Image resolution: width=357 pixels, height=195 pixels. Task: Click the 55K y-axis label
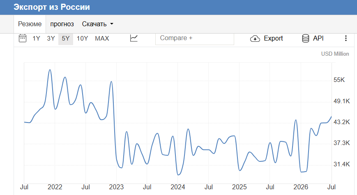[339, 80]
